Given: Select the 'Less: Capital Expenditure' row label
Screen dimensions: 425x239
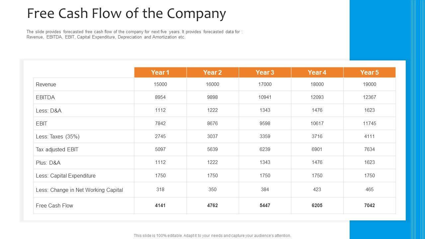Looking at the screenshot, I should pos(66,176).
